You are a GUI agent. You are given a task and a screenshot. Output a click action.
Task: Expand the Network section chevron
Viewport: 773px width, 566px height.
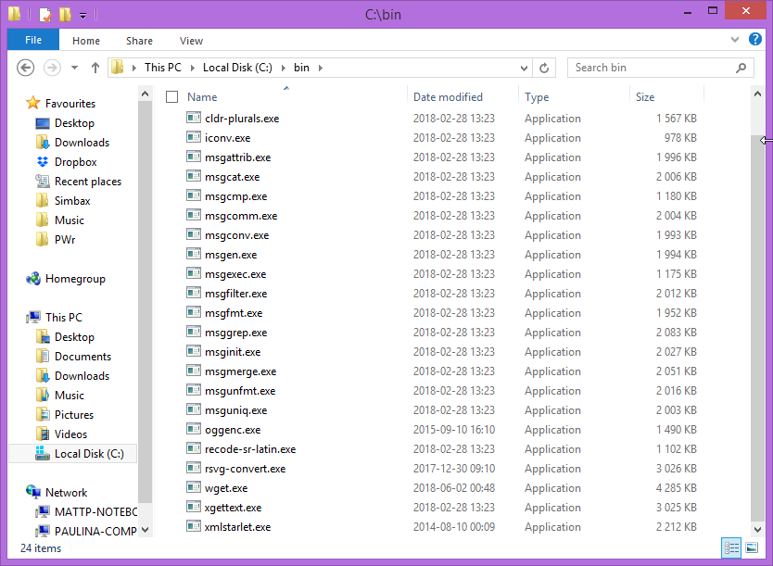19,492
